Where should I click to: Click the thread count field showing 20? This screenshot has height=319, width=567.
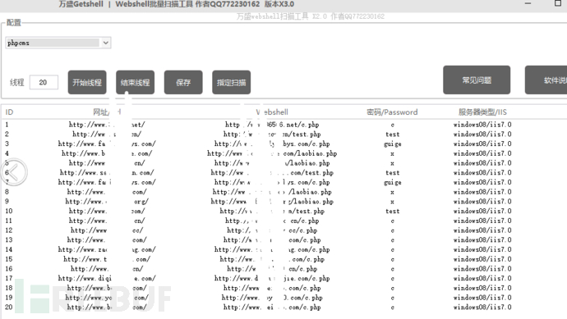[x=44, y=82]
